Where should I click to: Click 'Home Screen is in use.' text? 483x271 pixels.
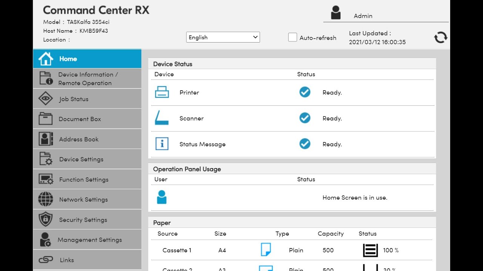(x=355, y=198)
